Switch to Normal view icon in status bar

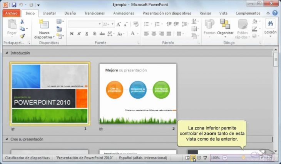pos(187,158)
